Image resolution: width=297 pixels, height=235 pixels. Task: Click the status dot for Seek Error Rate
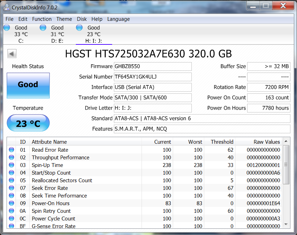[11, 188]
